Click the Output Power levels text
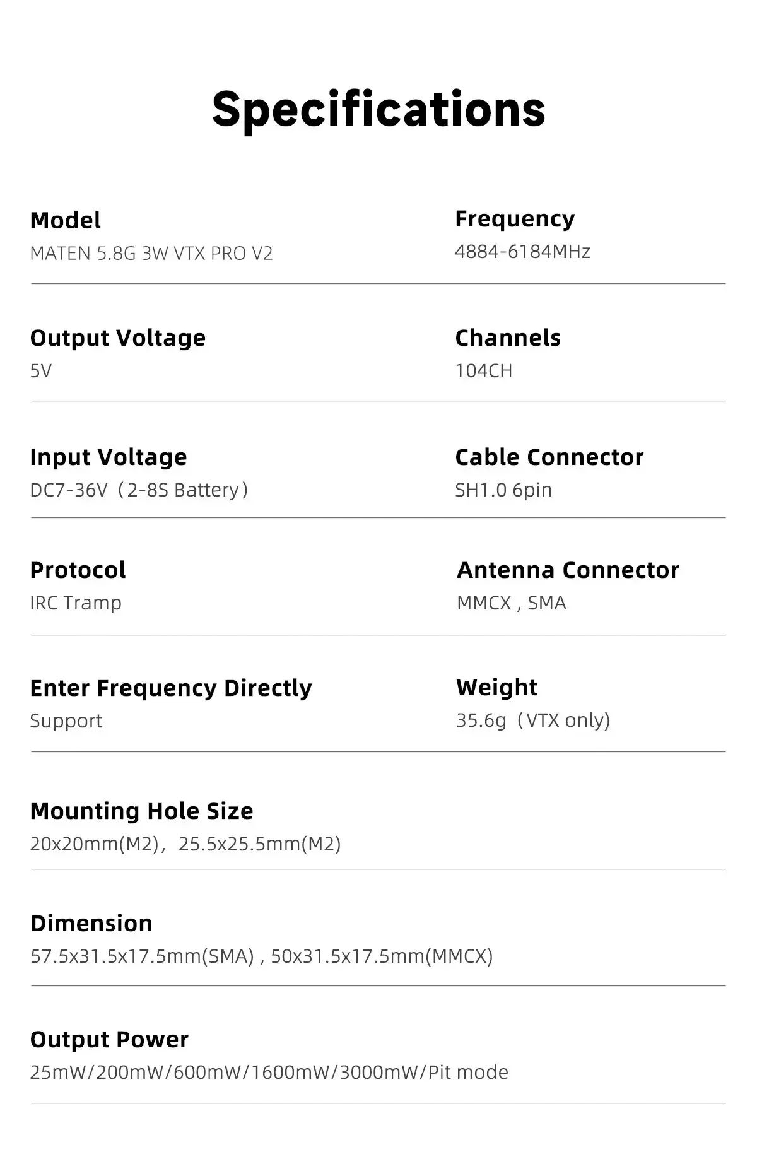This screenshot has height=1164, width=757. click(269, 1073)
